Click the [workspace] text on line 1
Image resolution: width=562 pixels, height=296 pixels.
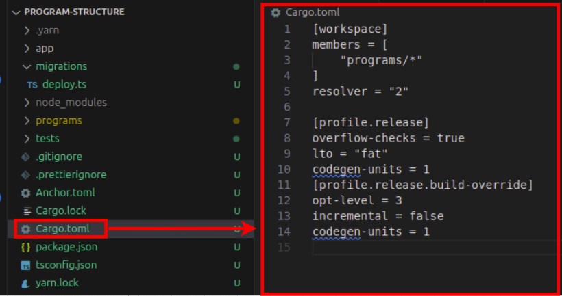(350, 29)
